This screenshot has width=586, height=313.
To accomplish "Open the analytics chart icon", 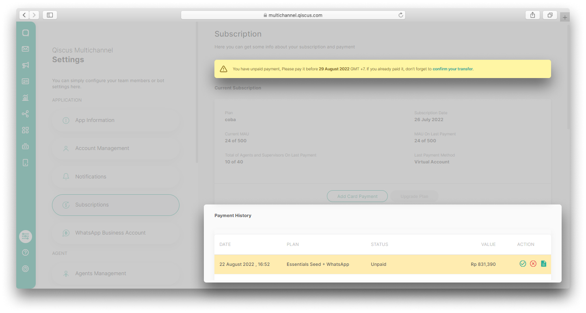I will [x=25, y=98].
